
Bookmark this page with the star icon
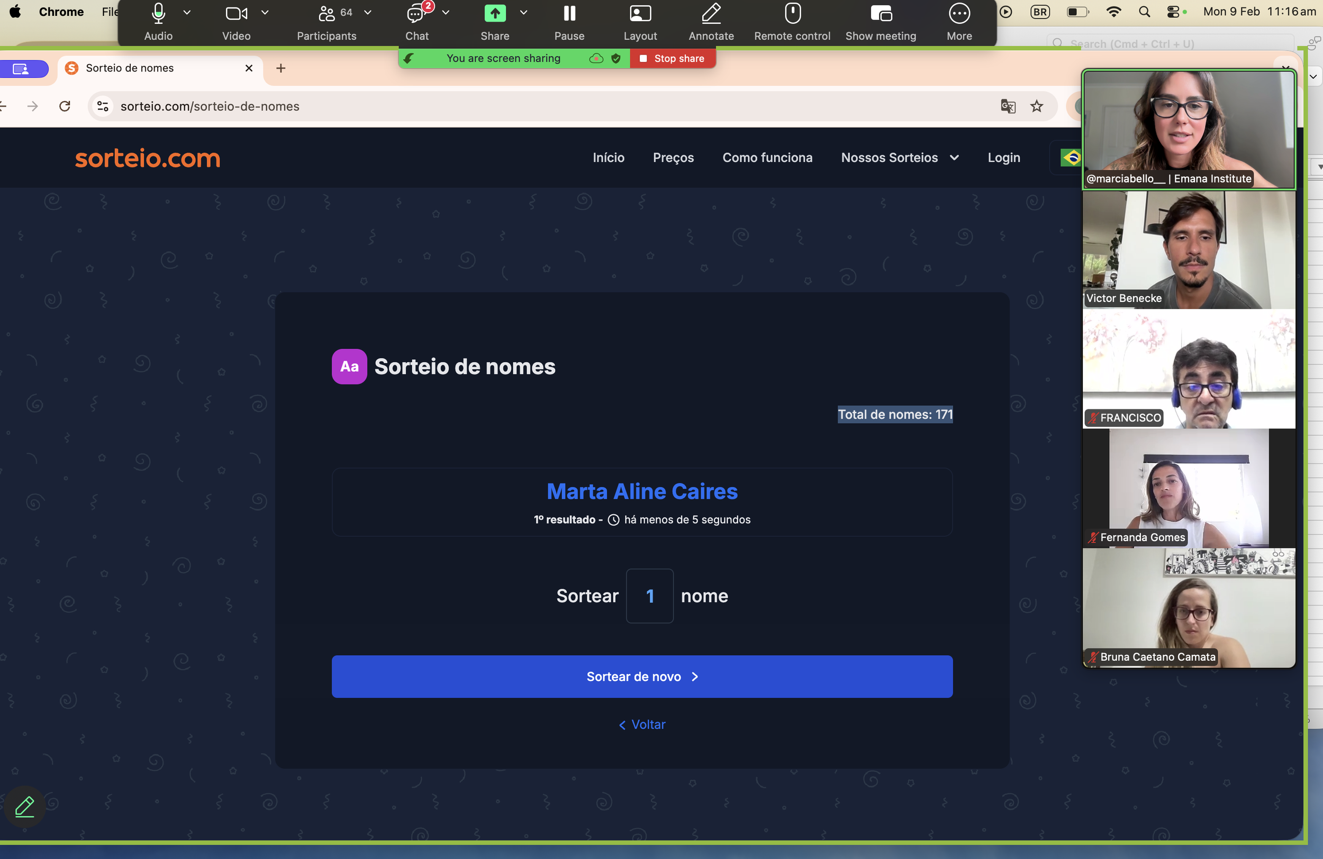(x=1037, y=106)
